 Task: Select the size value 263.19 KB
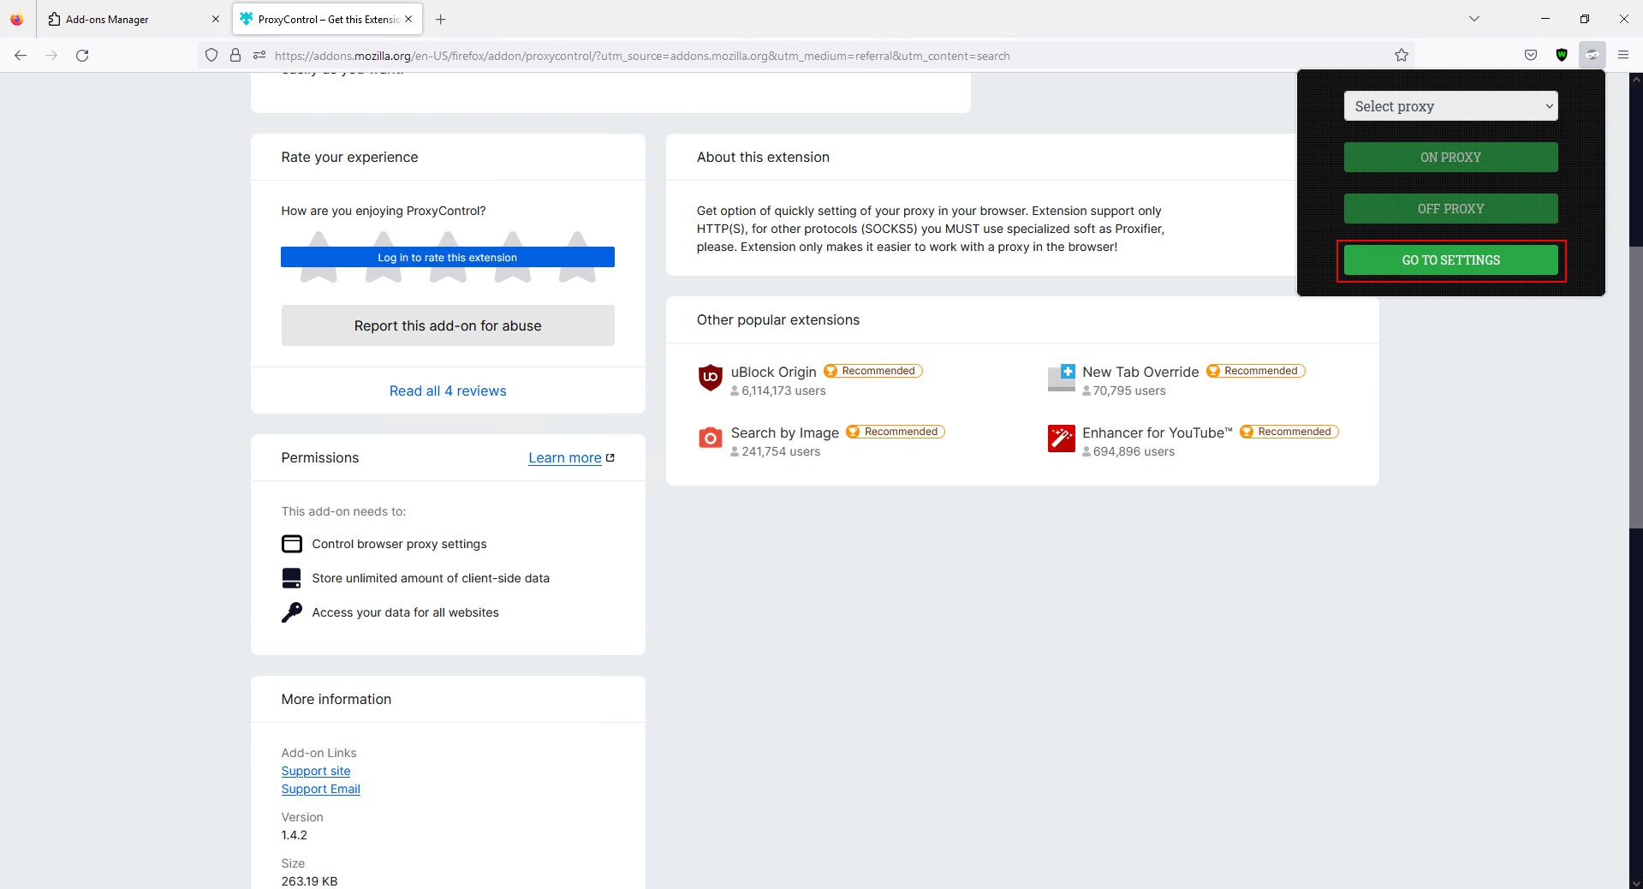point(310,881)
